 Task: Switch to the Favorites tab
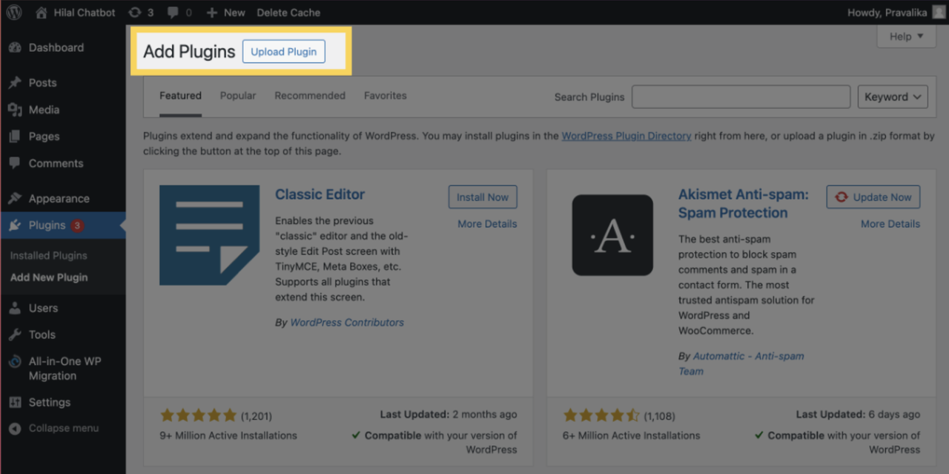(385, 96)
